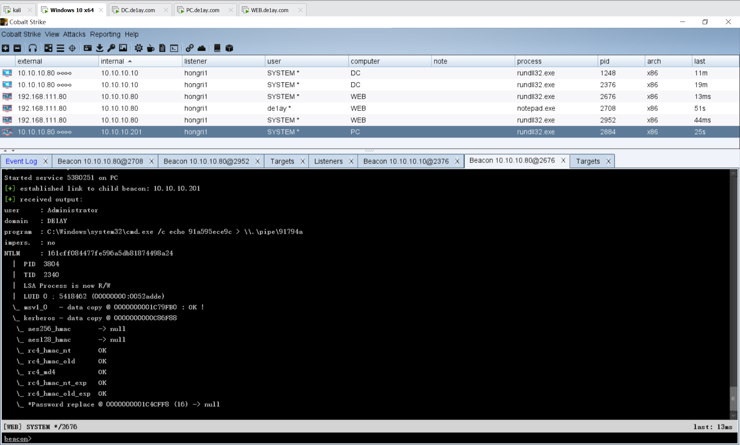
Task: Open the Help book icon
Action: 217,48
